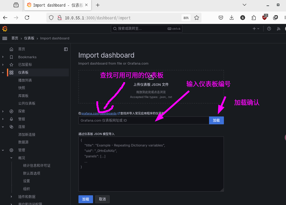Click the Explore compass icon
This screenshot has width=286, height=205.
point(11,111)
